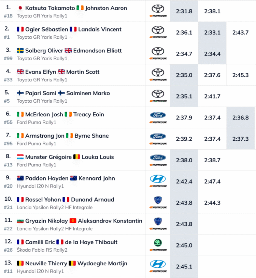Viewport: 256px width, 278px height.
Task: Select Katsuta's 2:31.8 stage time
Action: 184,11
